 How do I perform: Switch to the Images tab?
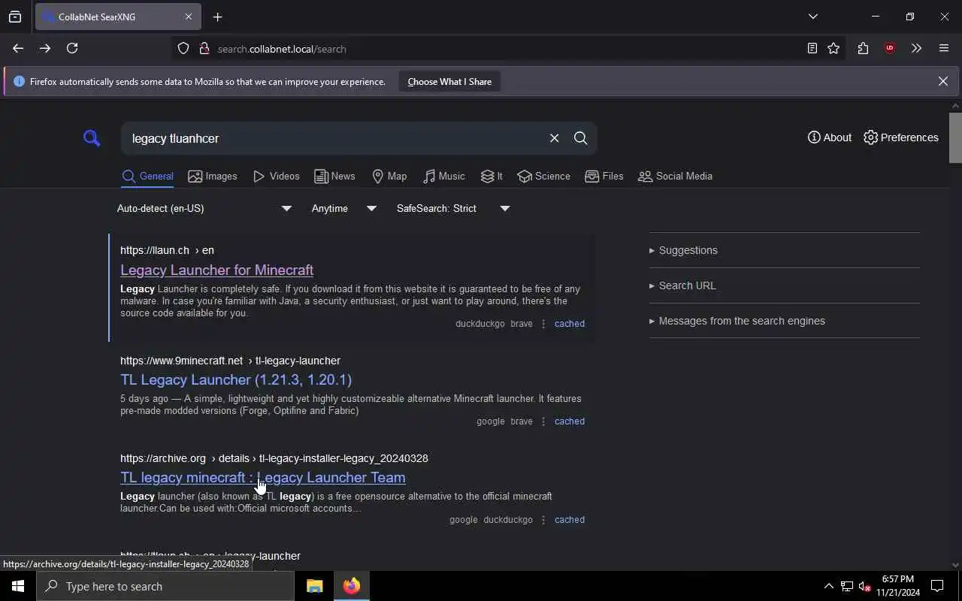(213, 176)
